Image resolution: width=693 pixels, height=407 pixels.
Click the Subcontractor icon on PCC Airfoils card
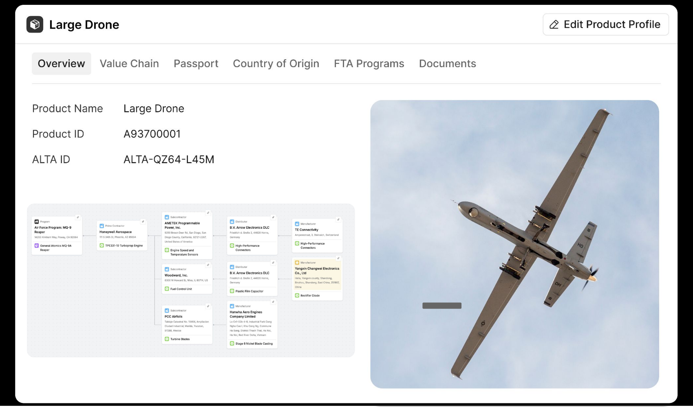tap(167, 311)
